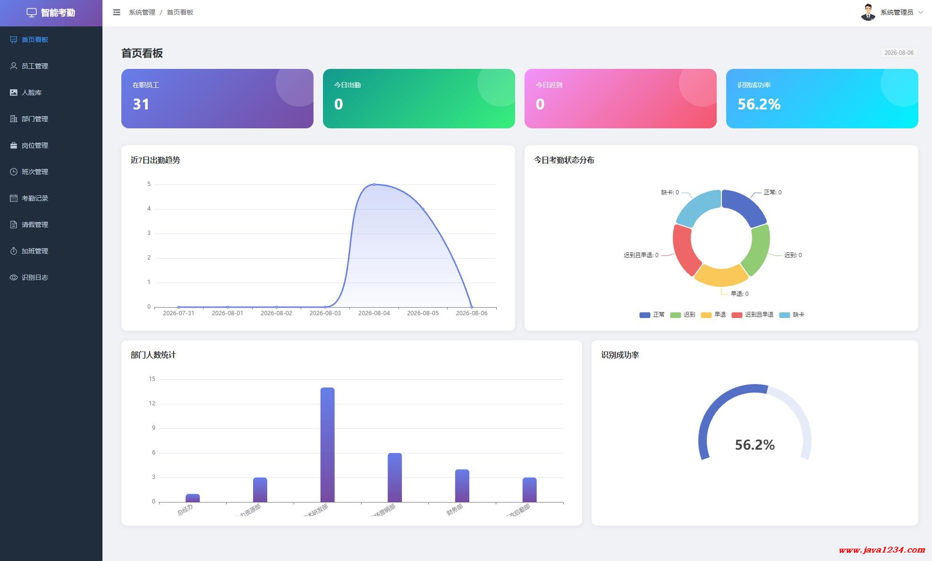
Task: Open user menu via admin avatar
Action: 868,13
